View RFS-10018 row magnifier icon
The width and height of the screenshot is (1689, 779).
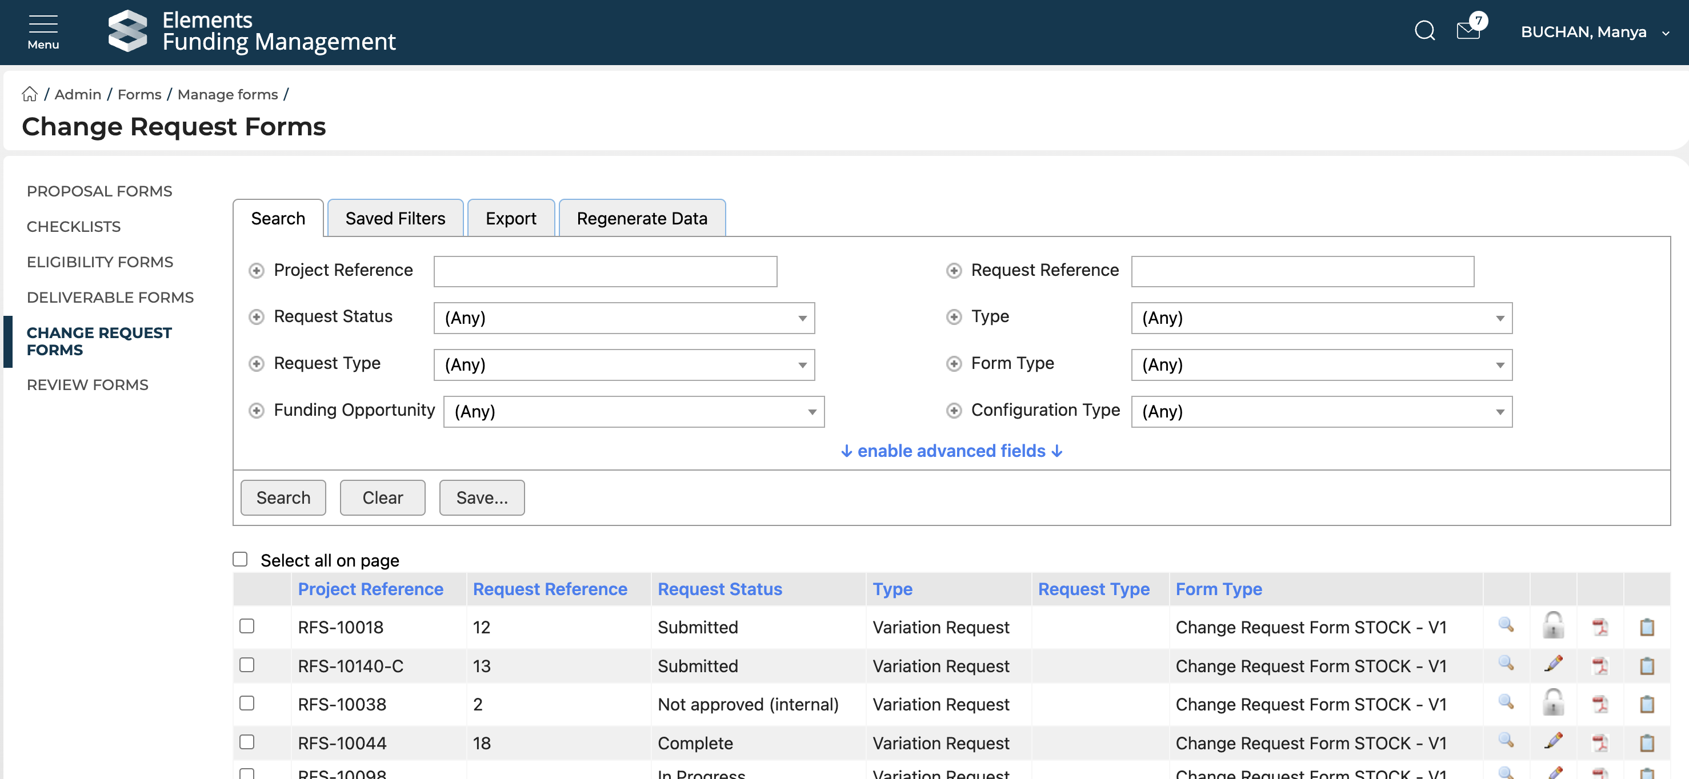(1506, 626)
